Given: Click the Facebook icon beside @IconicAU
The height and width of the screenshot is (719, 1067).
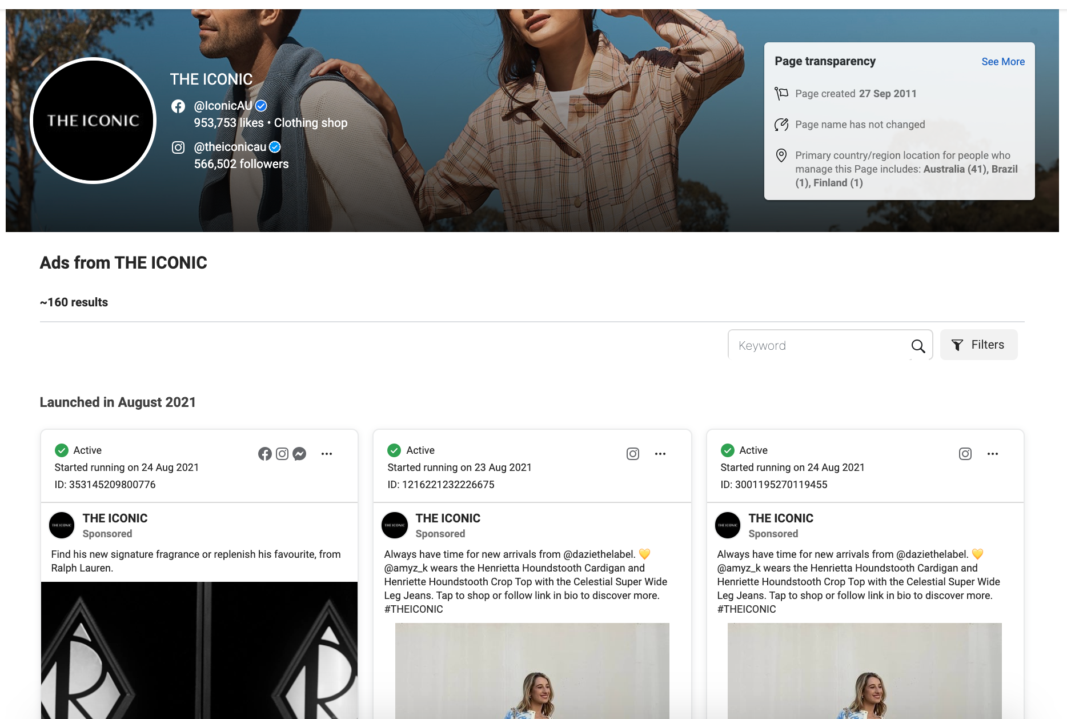Looking at the screenshot, I should click(178, 106).
